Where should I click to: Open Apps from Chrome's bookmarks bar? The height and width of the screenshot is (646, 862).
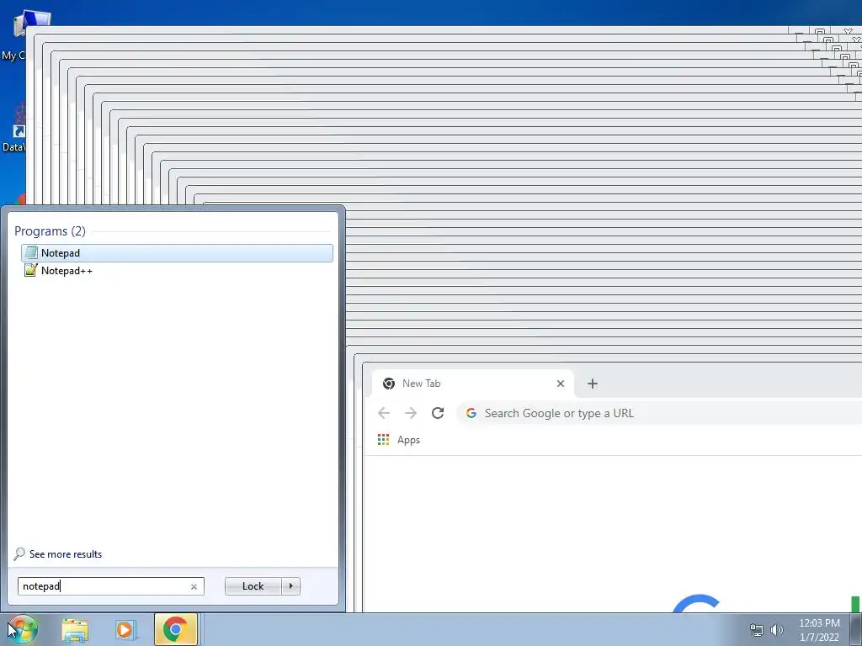click(399, 440)
